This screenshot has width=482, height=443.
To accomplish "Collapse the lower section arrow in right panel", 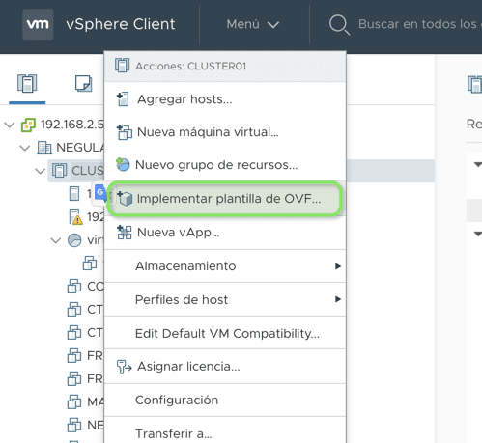I will 478,234.
